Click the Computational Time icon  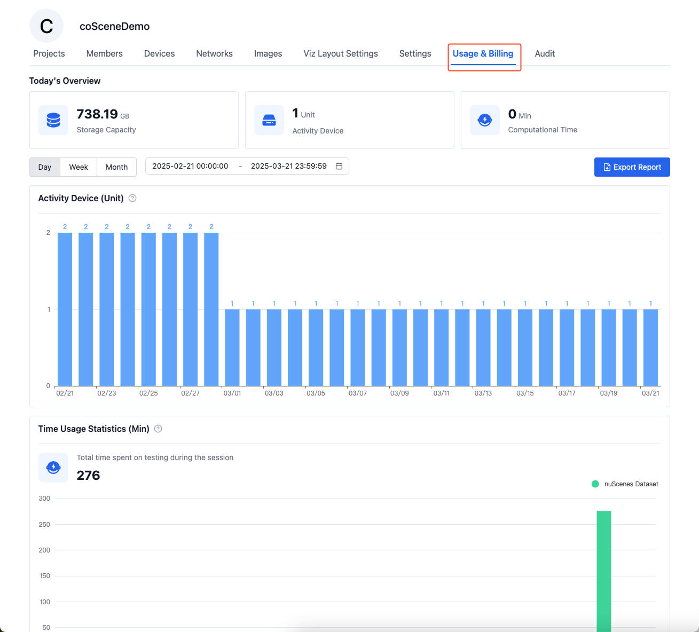[485, 120]
